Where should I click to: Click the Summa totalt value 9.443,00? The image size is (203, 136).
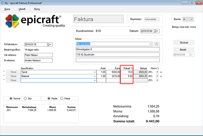(x=152, y=121)
